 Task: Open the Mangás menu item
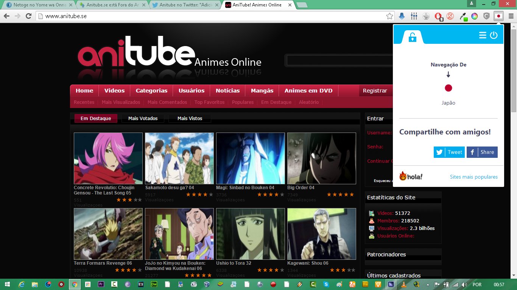(262, 91)
